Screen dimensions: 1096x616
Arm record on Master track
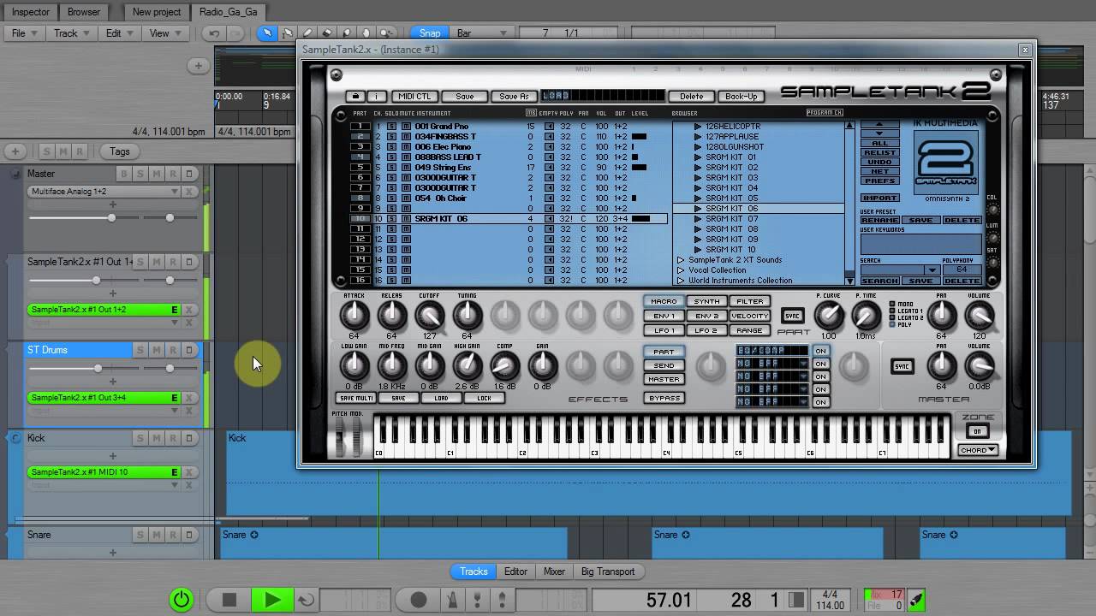click(x=172, y=174)
